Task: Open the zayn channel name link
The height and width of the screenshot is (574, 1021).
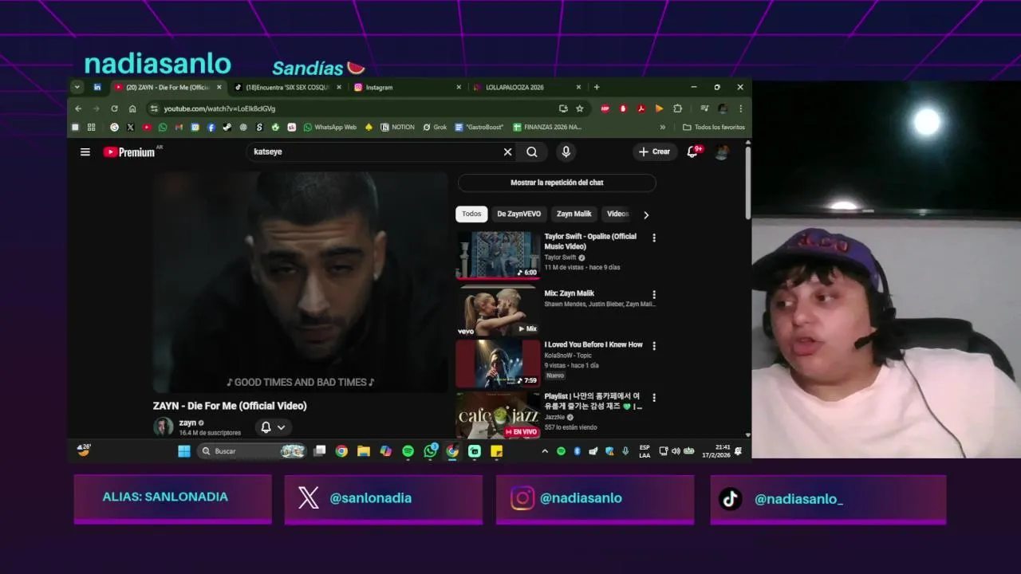Action: (x=187, y=423)
